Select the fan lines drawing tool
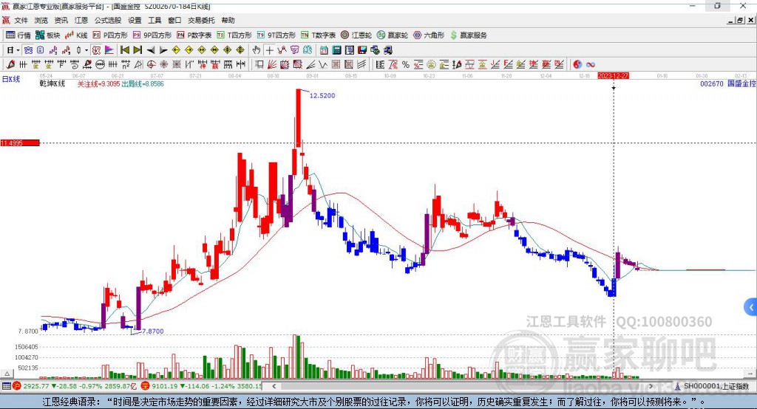The height and width of the screenshot is (409, 757). point(272,64)
